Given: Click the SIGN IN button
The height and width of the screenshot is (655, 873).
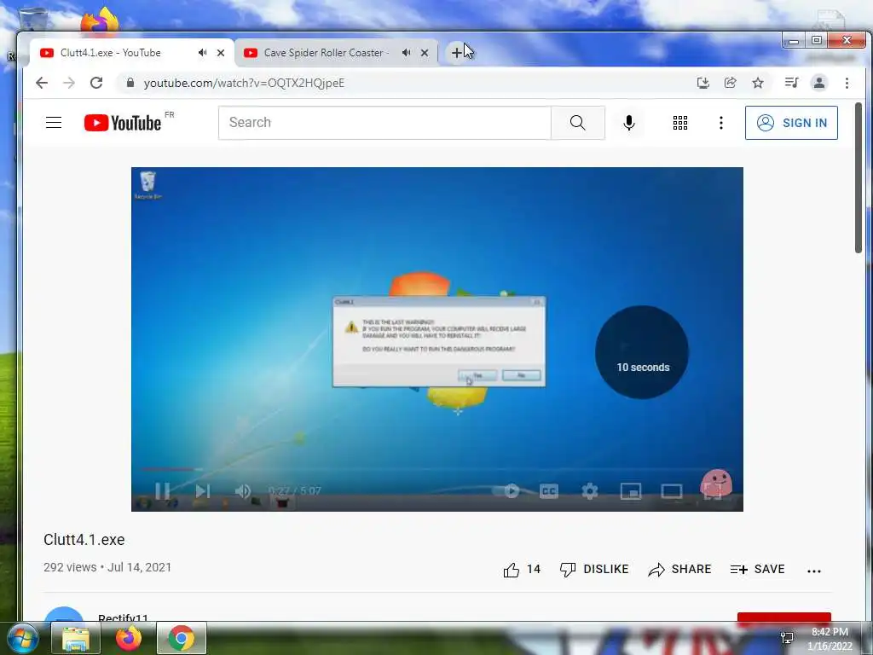Looking at the screenshot, I should 791,123.
